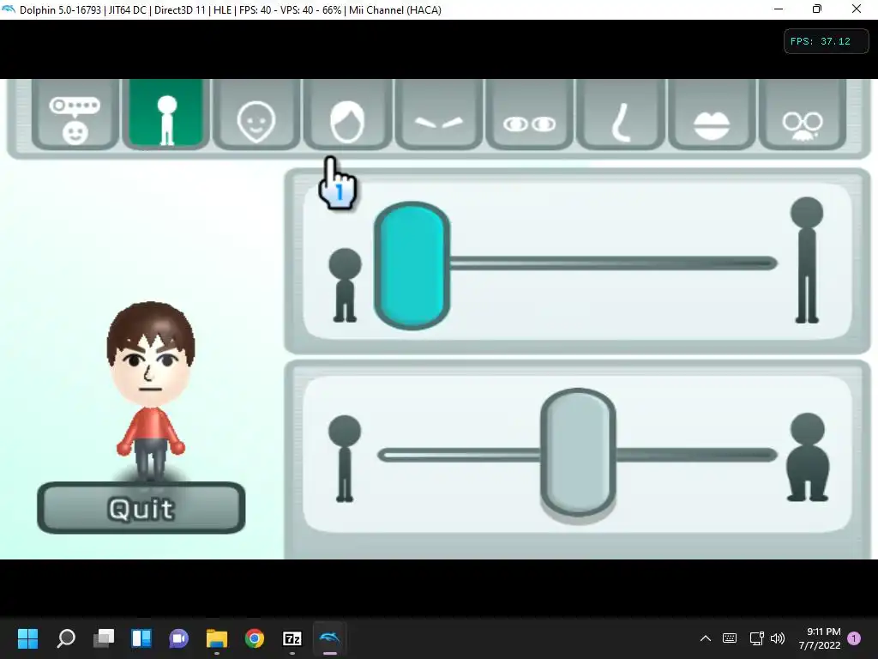Open Task View on the taskbar

click(104, 638)
